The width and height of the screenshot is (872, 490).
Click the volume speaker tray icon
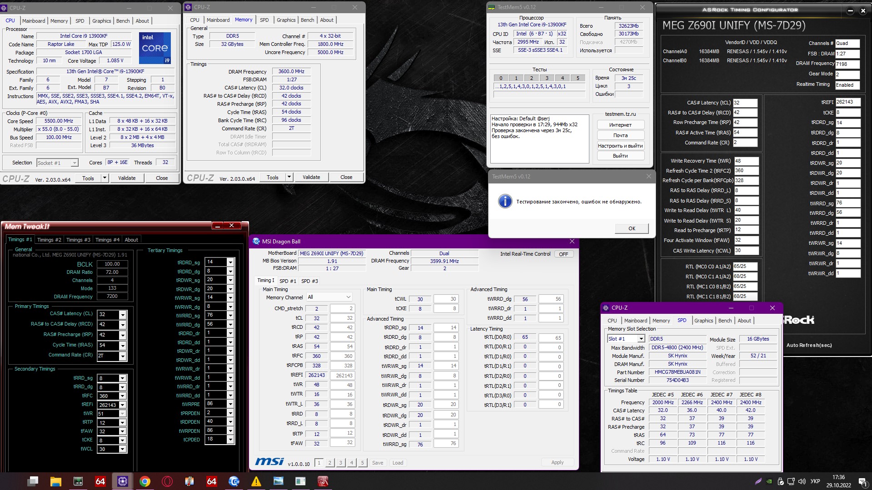tap(802, 481)
